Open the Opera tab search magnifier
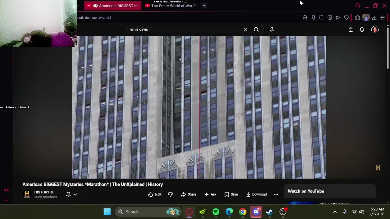 (358, 6)
